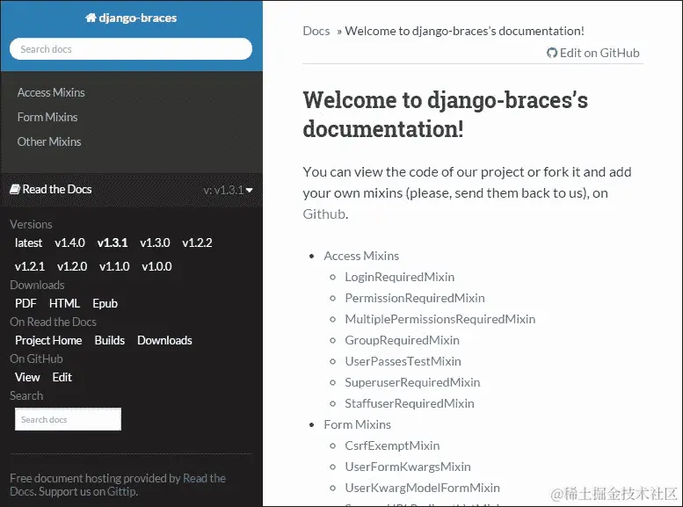This screenshot has height=507, width=683.
Task: Switch to version v1.2.1
Action: tap(30, 266)
